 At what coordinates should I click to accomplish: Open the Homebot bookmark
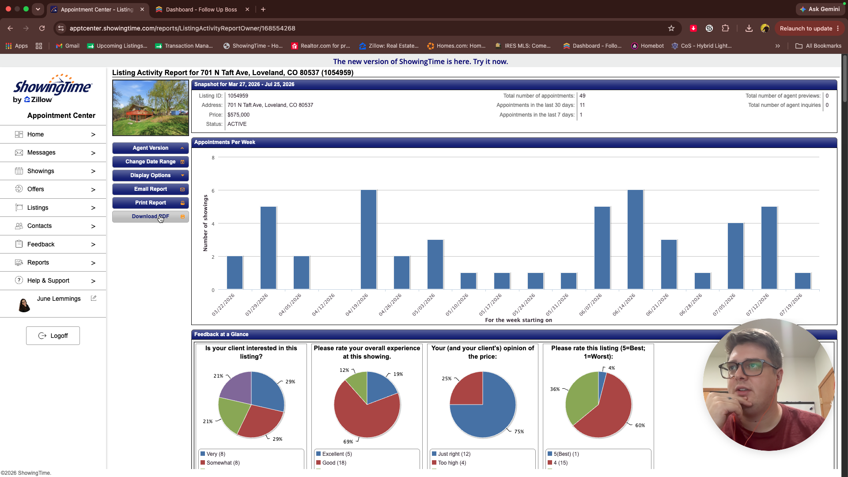click(x=647, y=46)
